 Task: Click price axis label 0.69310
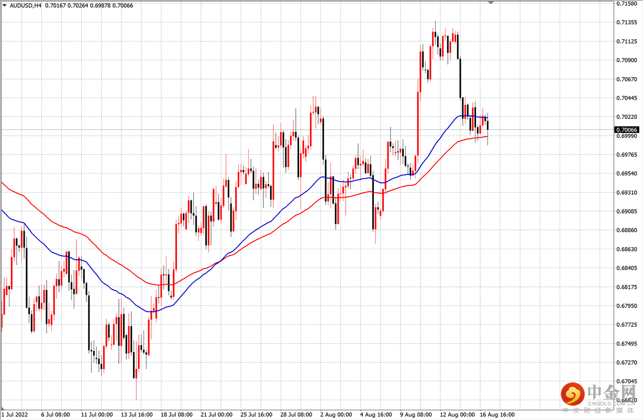pos(627,193)
